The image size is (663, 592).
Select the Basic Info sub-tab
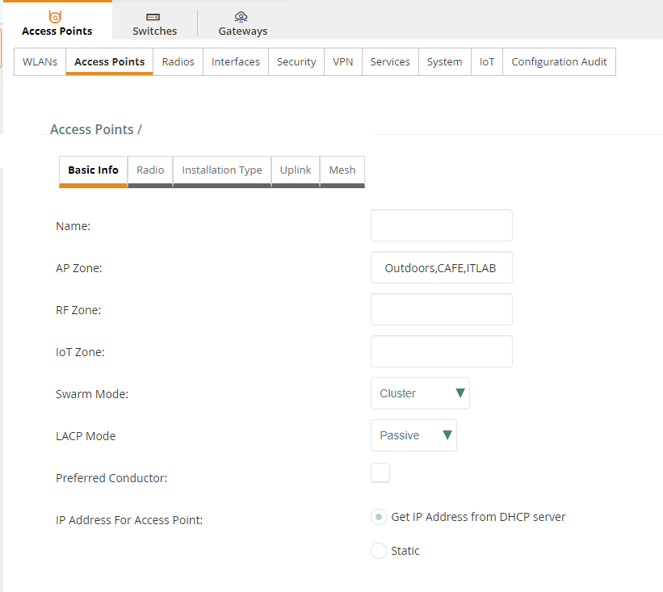click(x=93, y=170)
